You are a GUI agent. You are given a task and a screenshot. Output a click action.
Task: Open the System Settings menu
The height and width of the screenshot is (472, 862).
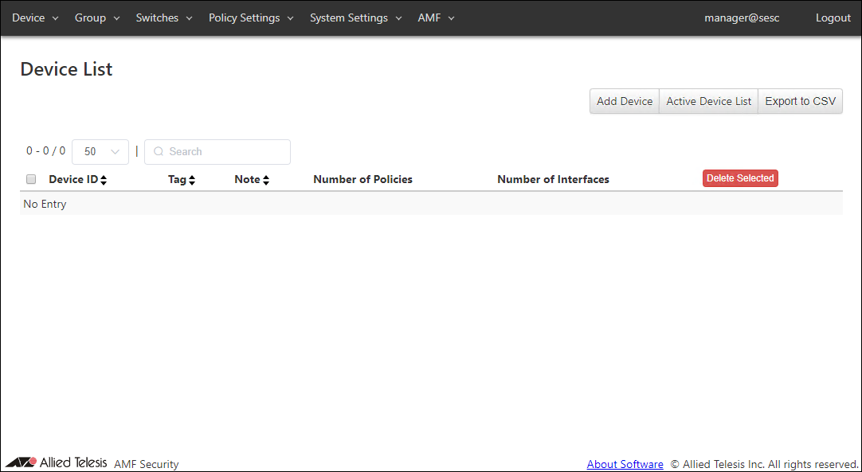tap(355, 18)
